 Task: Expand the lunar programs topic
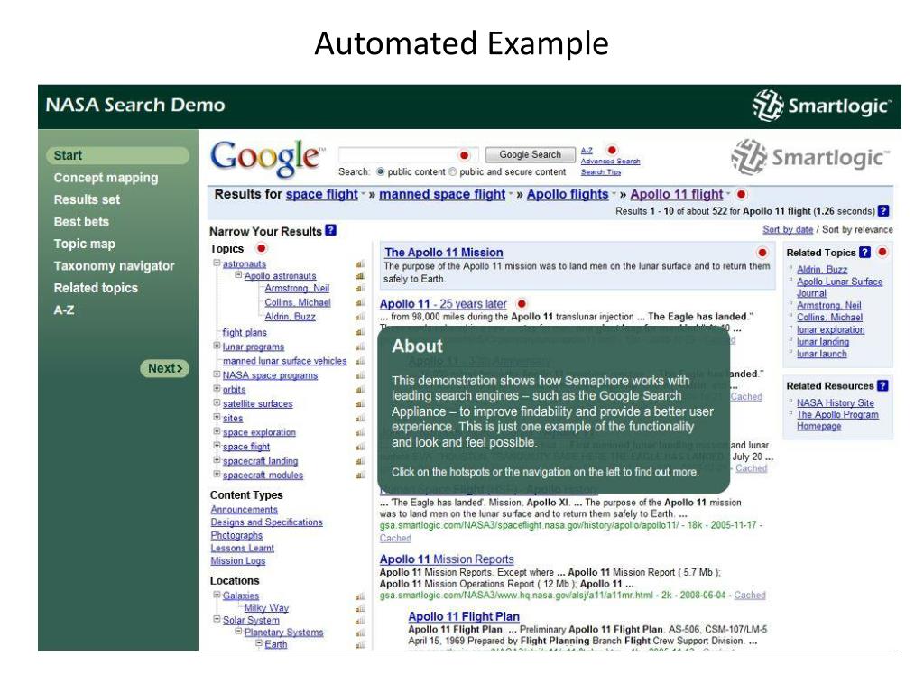point(217,346)
